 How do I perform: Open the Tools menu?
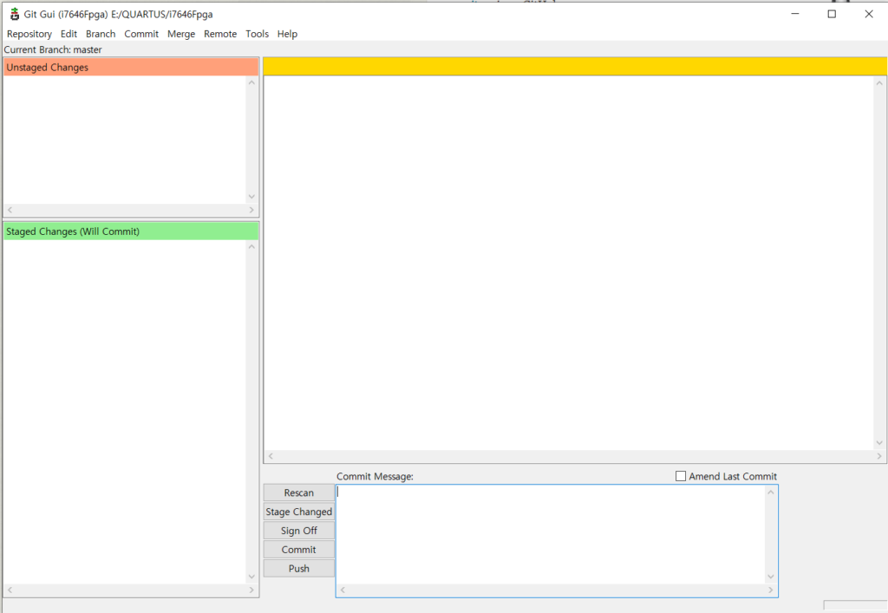pos(257,34)
